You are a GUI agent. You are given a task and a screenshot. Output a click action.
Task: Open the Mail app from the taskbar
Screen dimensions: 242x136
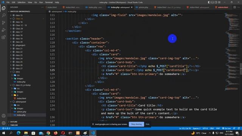coord(41,133)
